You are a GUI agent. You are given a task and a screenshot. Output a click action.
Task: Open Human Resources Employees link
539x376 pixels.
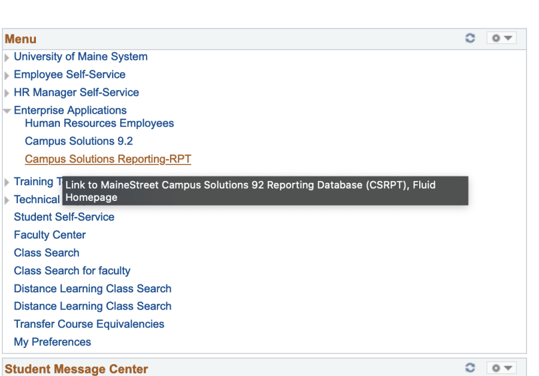tap(99, 123)
